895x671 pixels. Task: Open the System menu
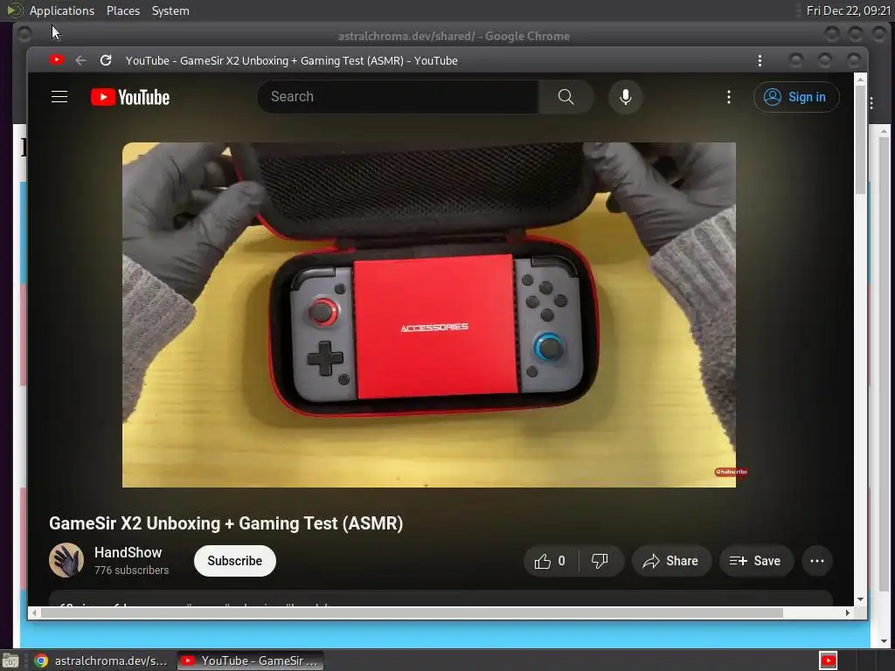click(170, 10)
